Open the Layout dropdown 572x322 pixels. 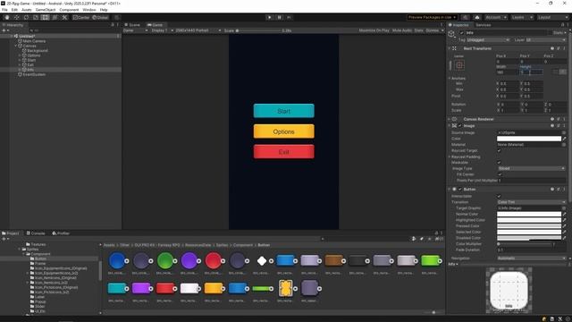(x=552, y=17)
